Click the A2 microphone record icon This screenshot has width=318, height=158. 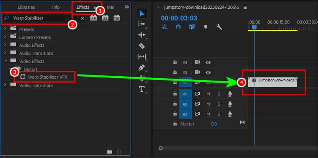(230, 104)
